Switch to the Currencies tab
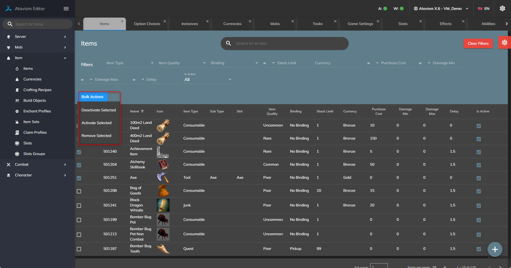This screenshot has width=511, height=268. pos(232,24)
